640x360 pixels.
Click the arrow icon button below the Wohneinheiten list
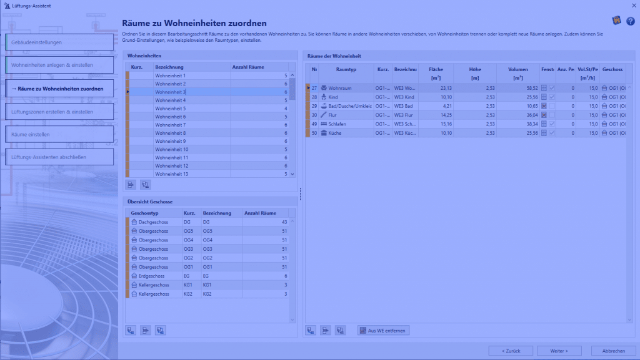click(x=131, y=185)
